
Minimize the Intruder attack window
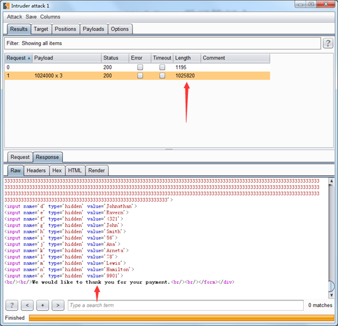pyautogui.click(x=301, y=4)
